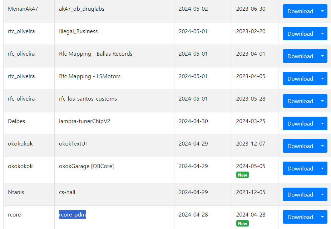This screenshot has width=331, height=229.
Task: Download the cs-hall resource
Action: tap(300, 194)
